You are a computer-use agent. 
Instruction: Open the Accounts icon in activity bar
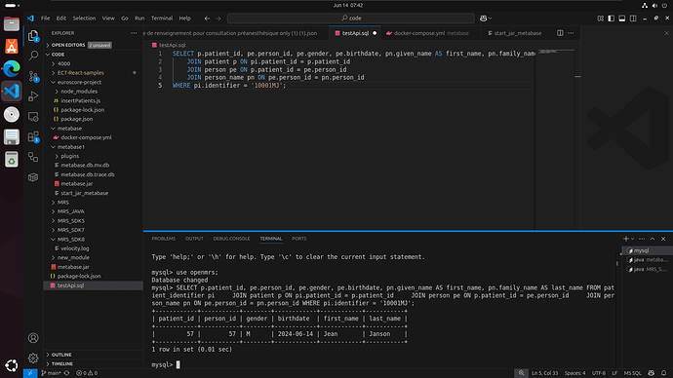point(33,338)
